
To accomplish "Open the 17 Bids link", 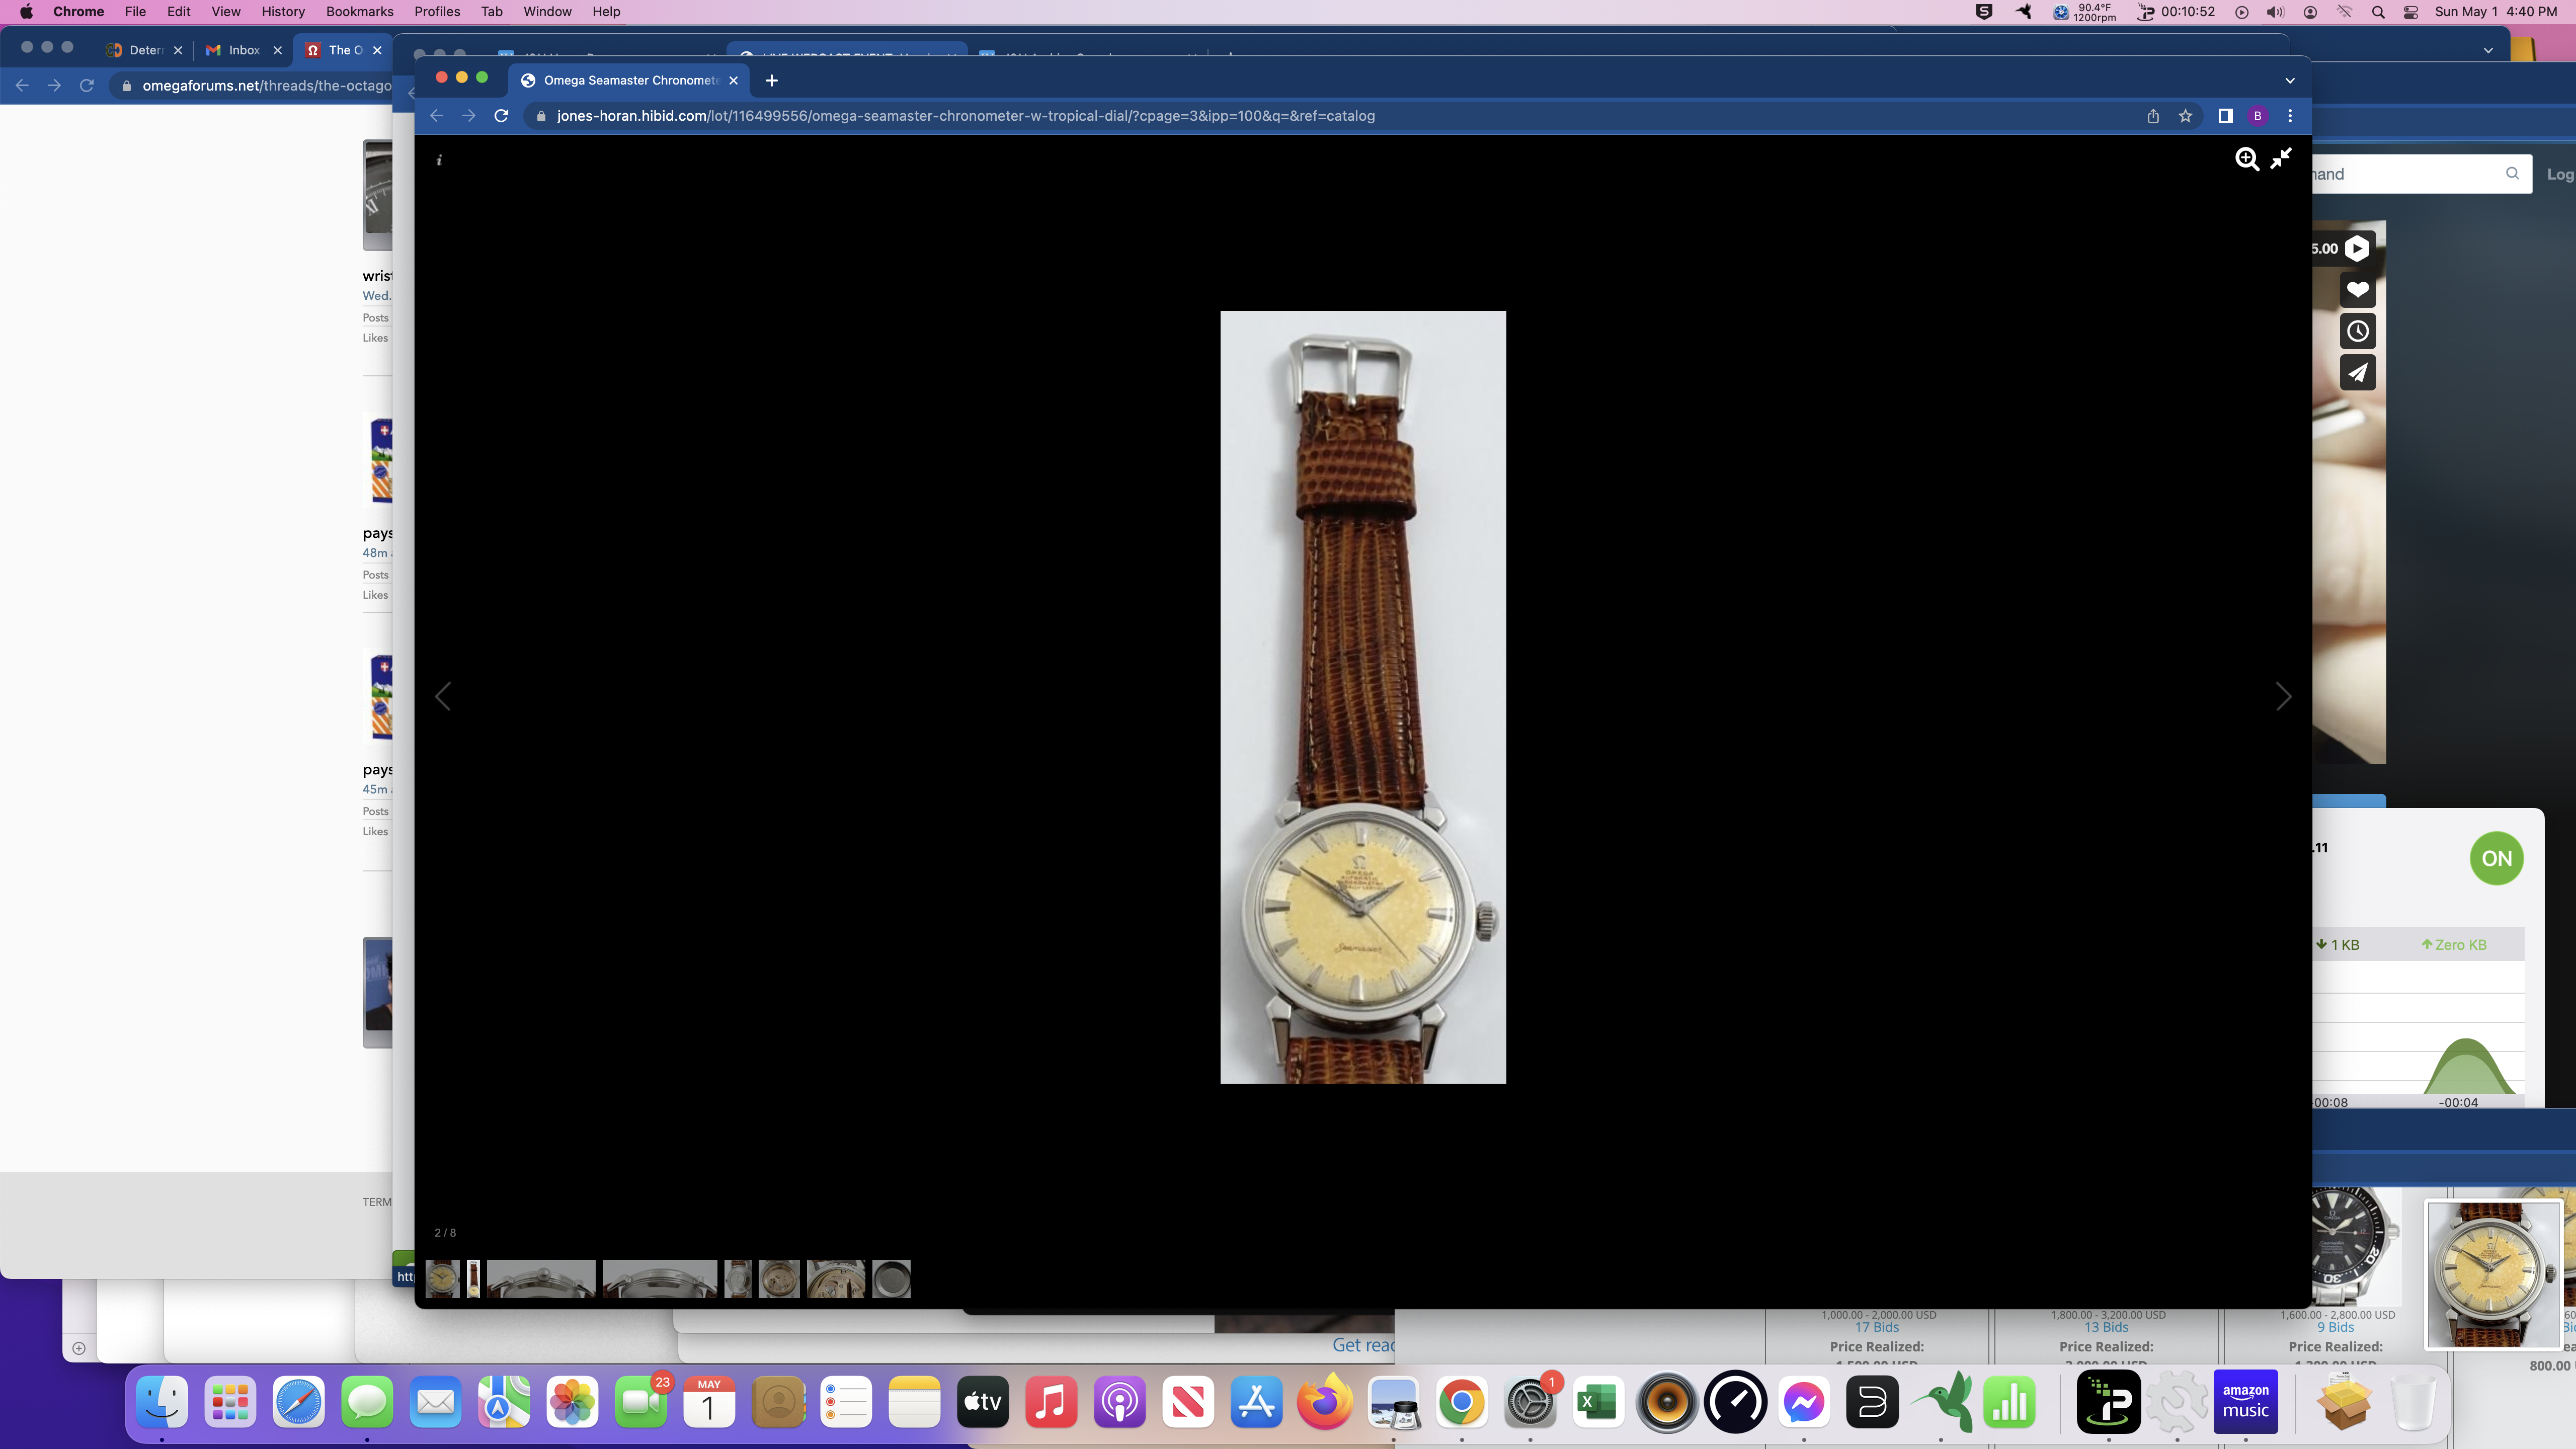I will pyautogui.click(x=1877, y=1327).
